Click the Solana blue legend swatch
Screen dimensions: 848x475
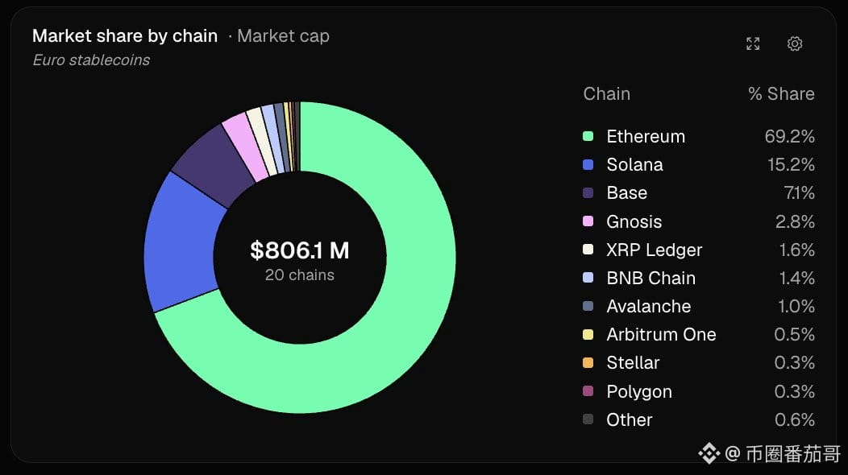[588, 165]
